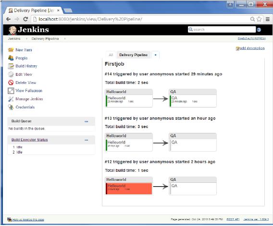
Task: Click the REST API footer link
Action: [233, 219]
